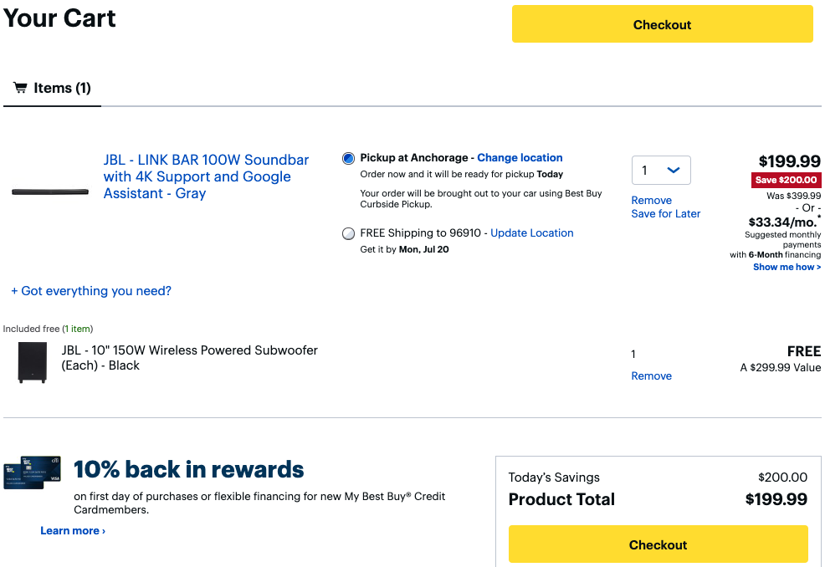Click Update Location for shipping
The image size is (825, 567).
coord(532,232)
